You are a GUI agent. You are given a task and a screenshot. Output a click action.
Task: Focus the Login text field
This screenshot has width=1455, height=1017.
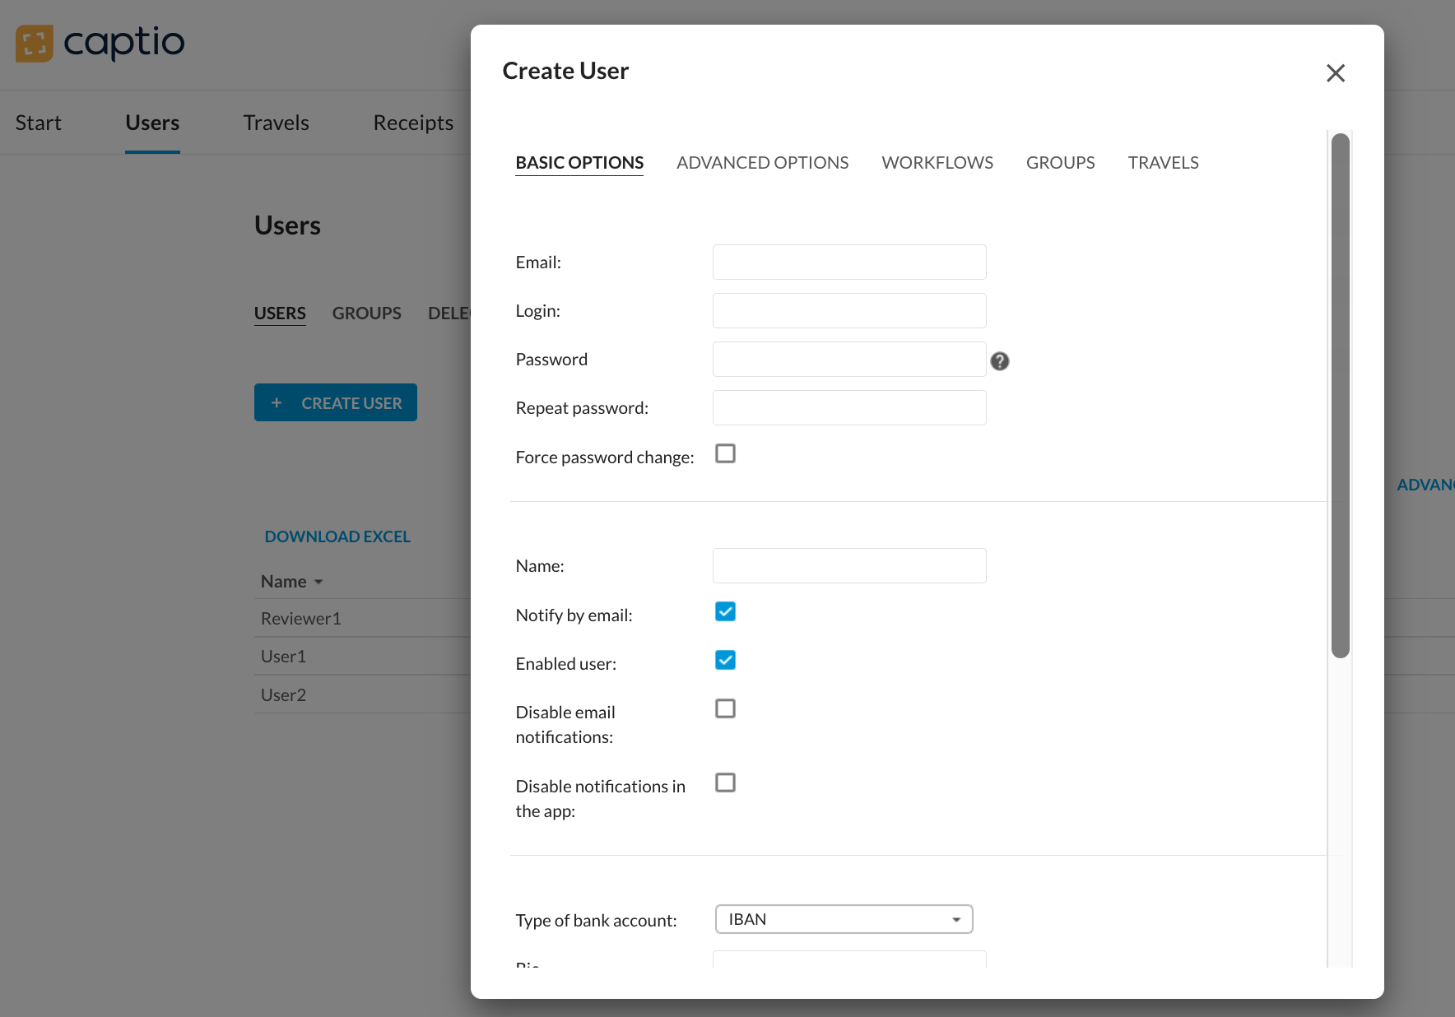point(848,311)
